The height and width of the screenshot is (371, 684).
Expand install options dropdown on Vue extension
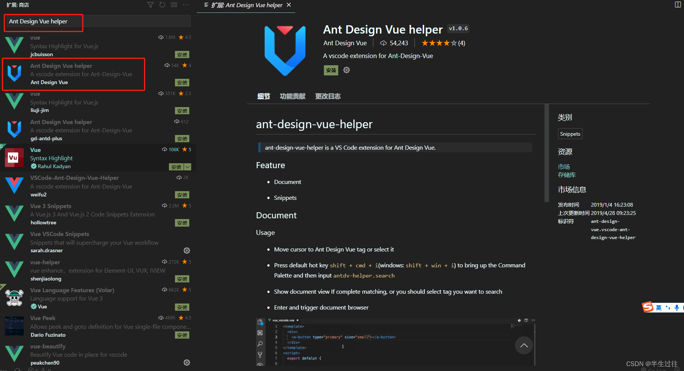click(x=187, y=167)
